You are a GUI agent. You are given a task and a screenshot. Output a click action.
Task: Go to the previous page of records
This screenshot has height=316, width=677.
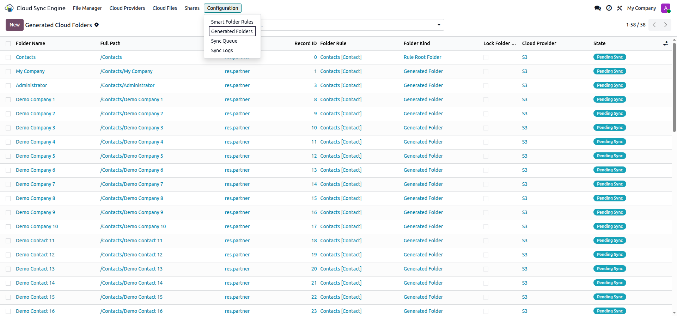(x=654, y=25)
